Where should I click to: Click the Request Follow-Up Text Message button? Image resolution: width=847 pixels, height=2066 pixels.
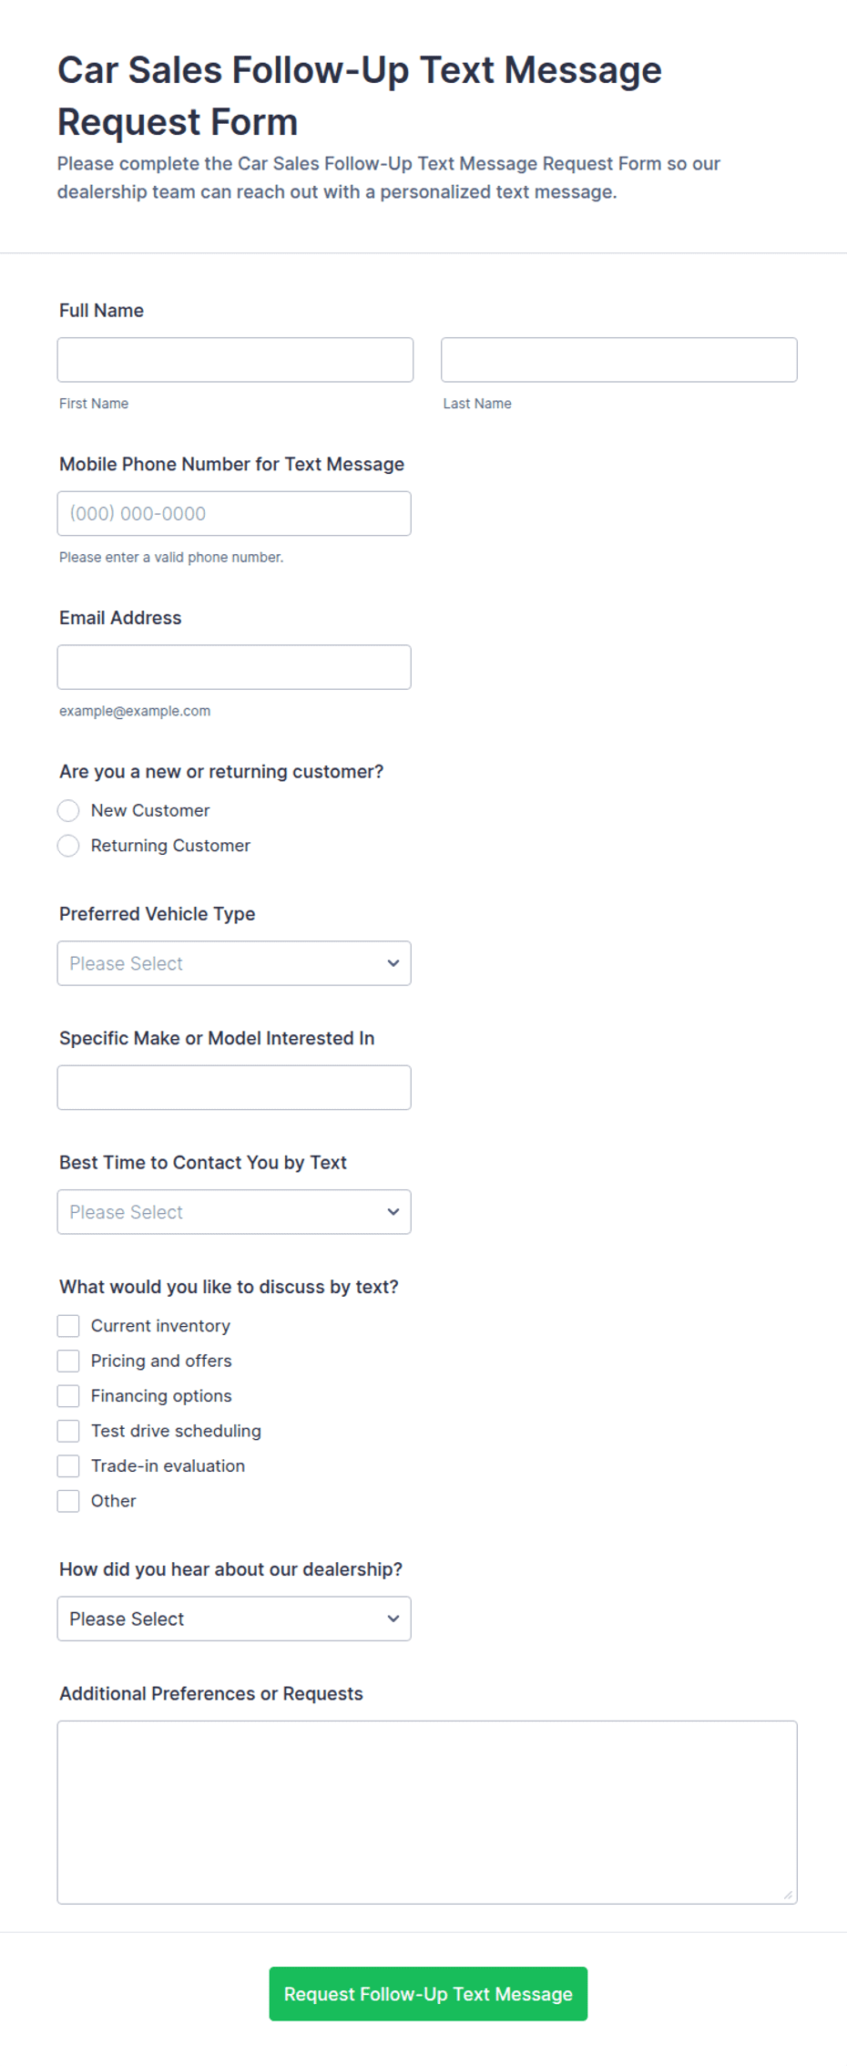pos(428,1994)
